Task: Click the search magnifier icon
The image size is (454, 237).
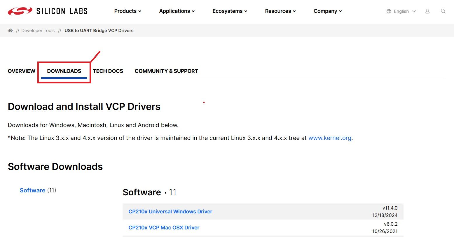Action: pyautogui.click(x=443, y=11)
